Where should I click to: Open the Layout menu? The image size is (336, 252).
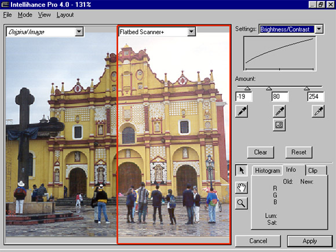65,15
